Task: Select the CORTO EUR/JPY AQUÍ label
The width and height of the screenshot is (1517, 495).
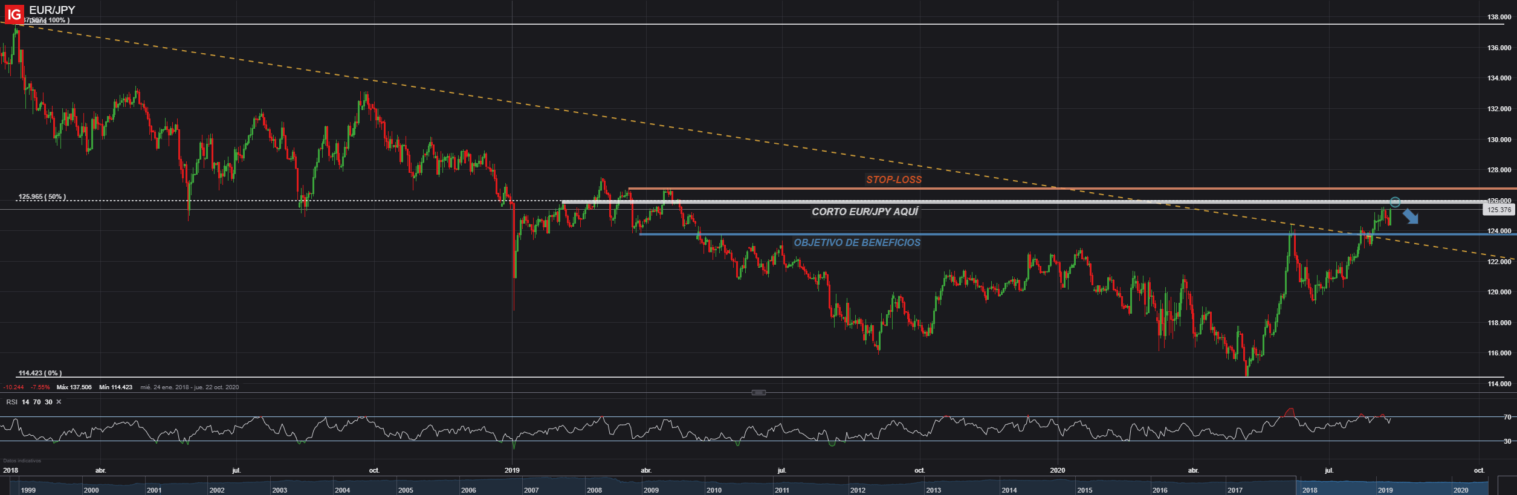Action: click(x=865, y=212)
